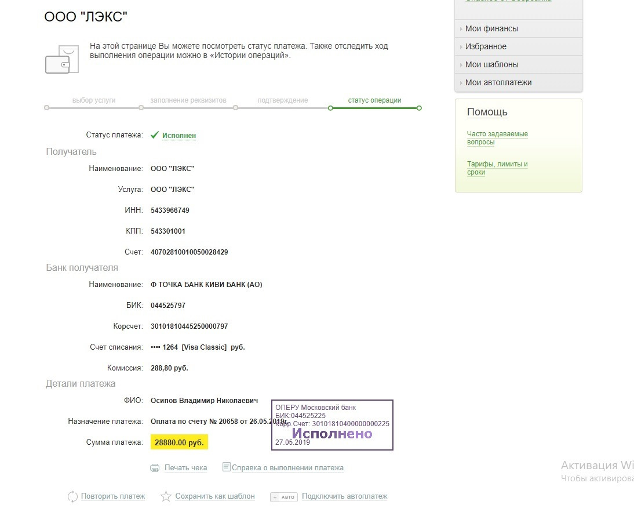The width and height of the screenshot is (634, 512).
Task: Open the Часто задаваемые вопросы help link
Action: [x=497, y=137]
